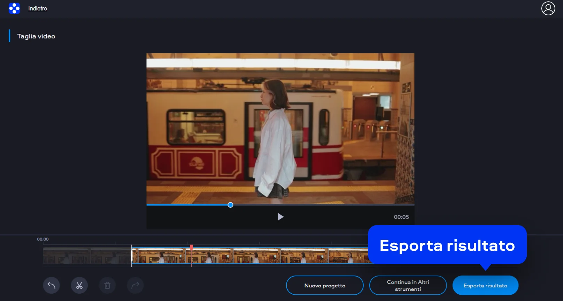Go back via the Indietro link
563x301 pixels.
(x=38, y=8)
